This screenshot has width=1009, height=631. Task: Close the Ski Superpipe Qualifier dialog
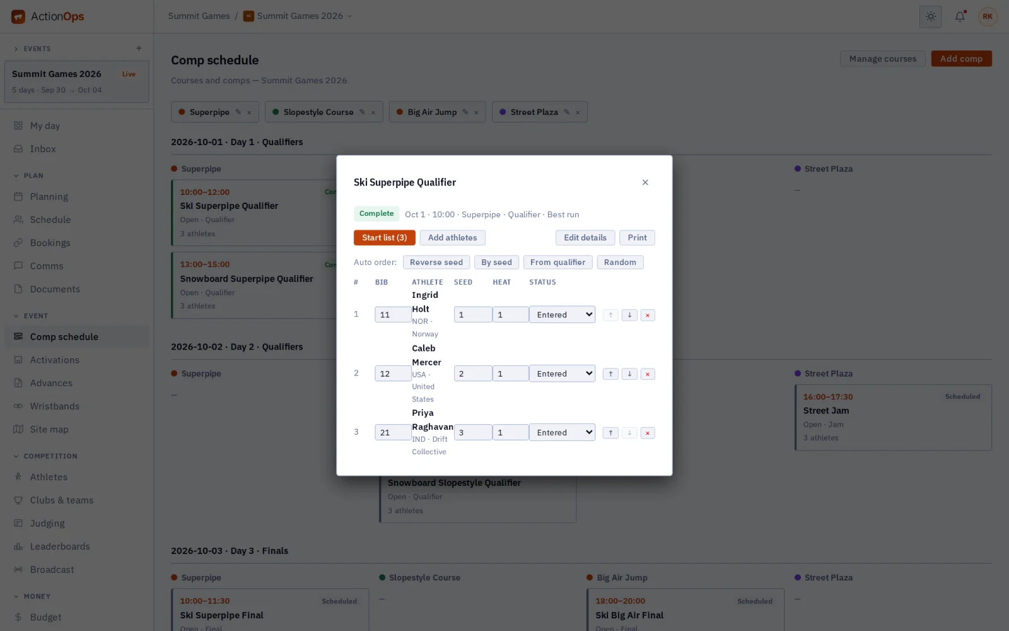pos(645,182)
